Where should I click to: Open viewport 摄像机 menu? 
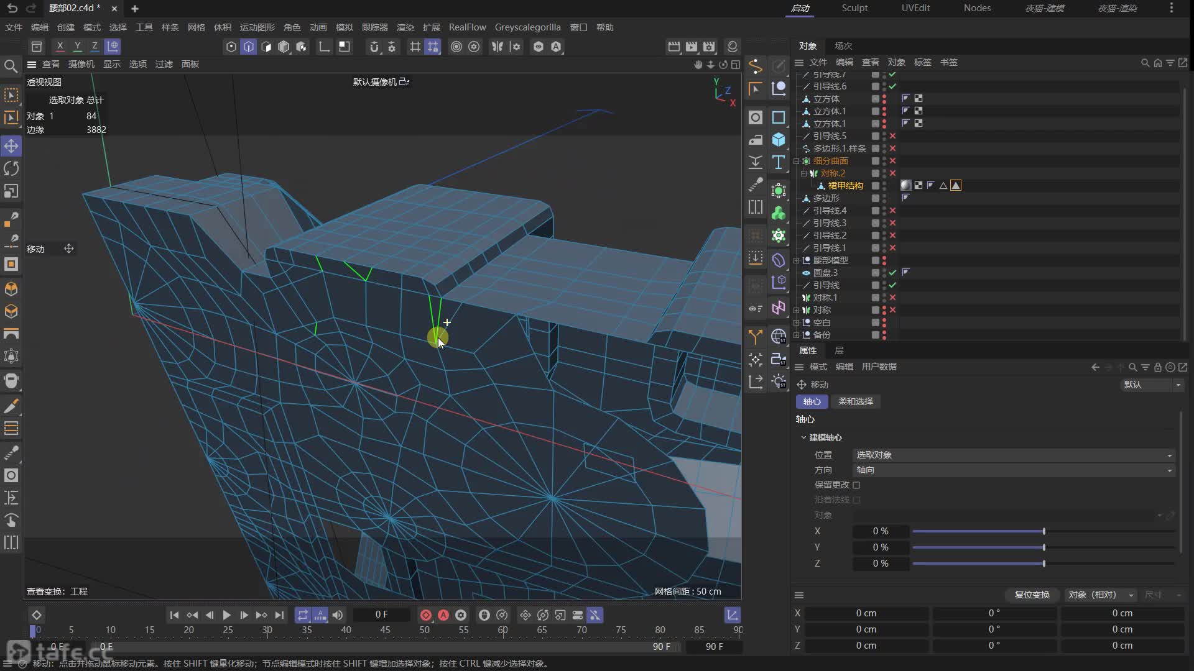click(x=81, y=64)
